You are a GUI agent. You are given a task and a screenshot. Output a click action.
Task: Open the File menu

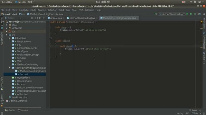click(3, 10)
